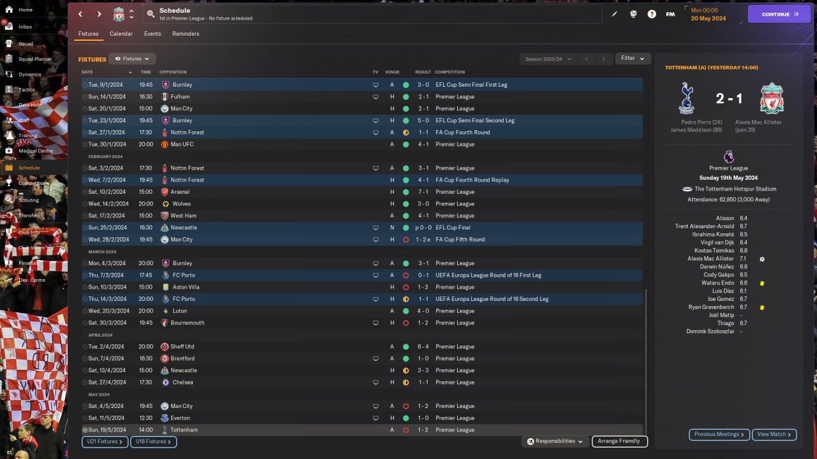This screenshot has height=459, width=817.
Task: Click the club switcher up/down chevrons
Action: [x=131, y=14]
